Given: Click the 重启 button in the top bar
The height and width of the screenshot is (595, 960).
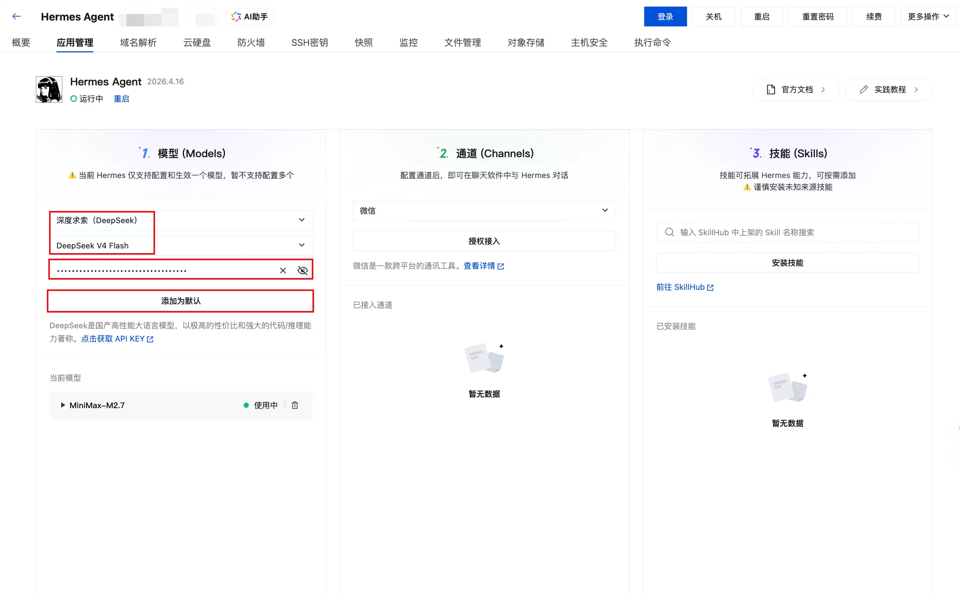Looking at the screenshot, I should (762, 16).
